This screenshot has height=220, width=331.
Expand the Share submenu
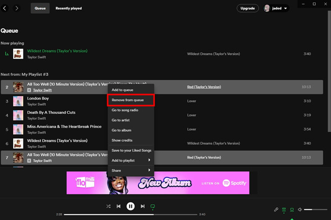pyautogui.click(x=131, y=171)
